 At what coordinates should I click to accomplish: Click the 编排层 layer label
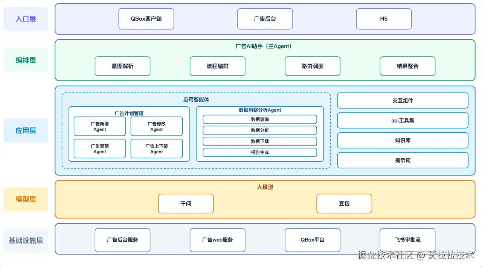[x=26, y=60]
